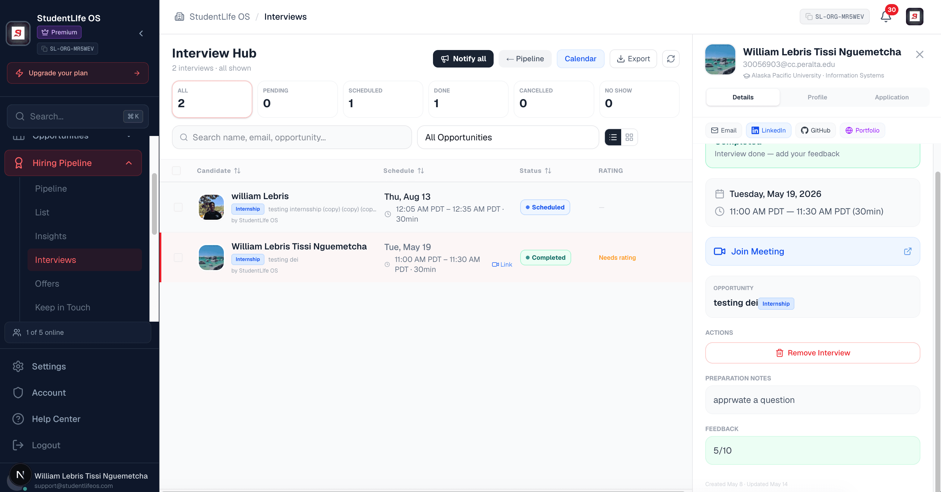Switch to list view layout
The height and width of the screenshot is (492, 941).
click(613, 137)
